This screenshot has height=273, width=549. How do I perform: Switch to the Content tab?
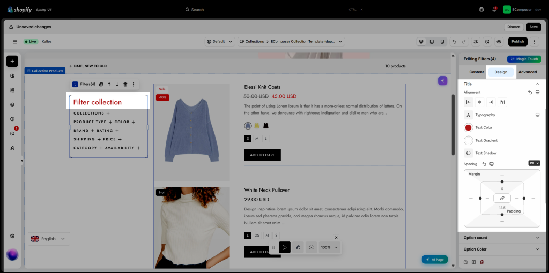(x=477, y=72)
